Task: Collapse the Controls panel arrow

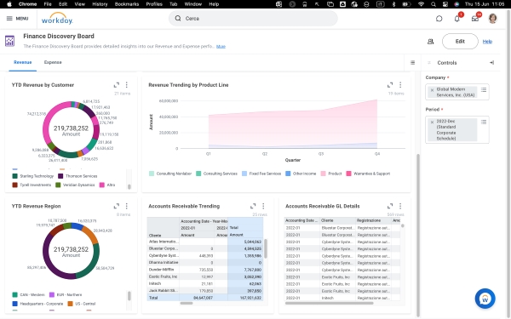Action: coord(491,62)
